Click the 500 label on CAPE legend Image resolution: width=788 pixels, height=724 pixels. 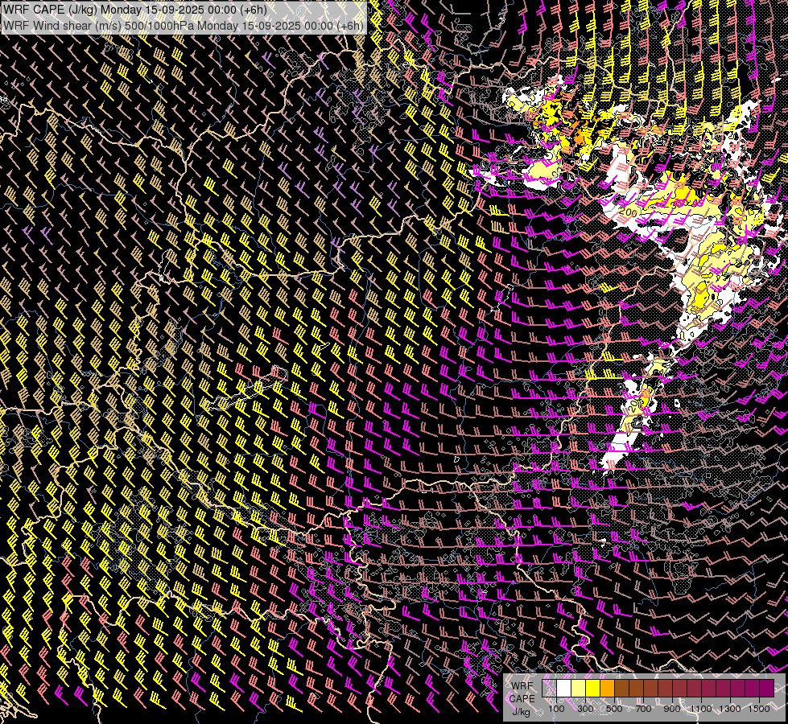614,709
